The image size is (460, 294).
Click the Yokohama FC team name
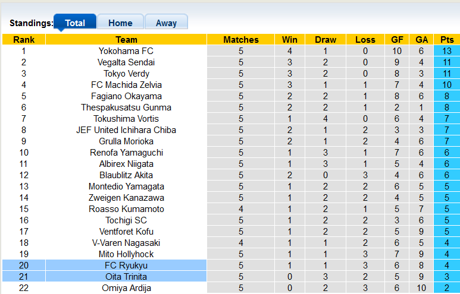point(126,51)
